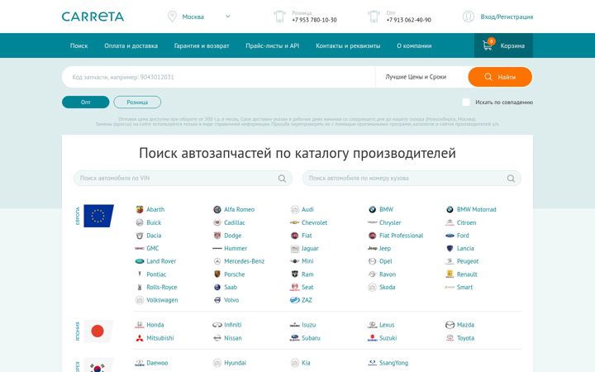
Task: Click the CARRETA logo
Action: click(93, 17)
